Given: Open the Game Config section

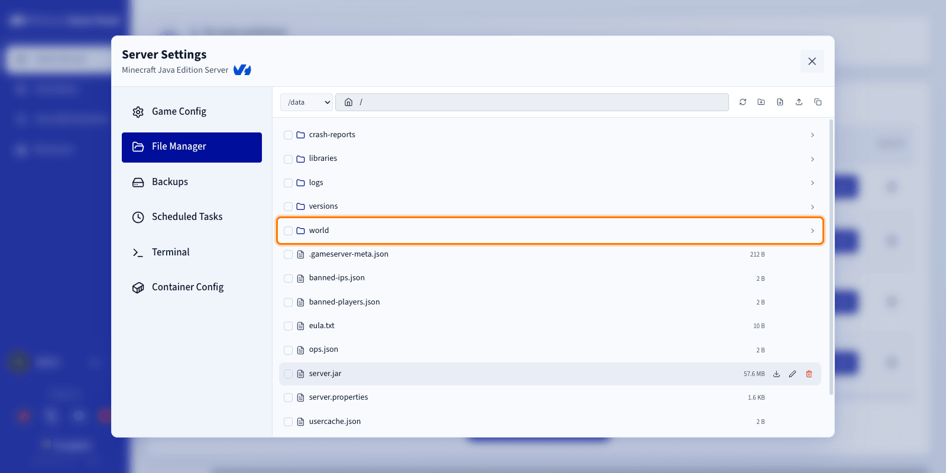Looking at the screenshot, I should click(192, 112).
